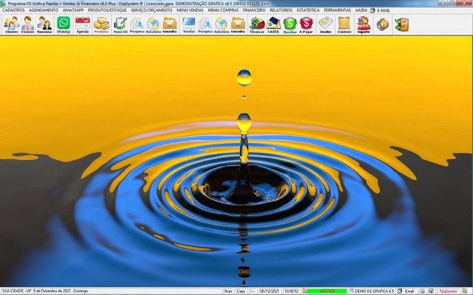Open the AGENDAMENTO menu

pos(44,10)
